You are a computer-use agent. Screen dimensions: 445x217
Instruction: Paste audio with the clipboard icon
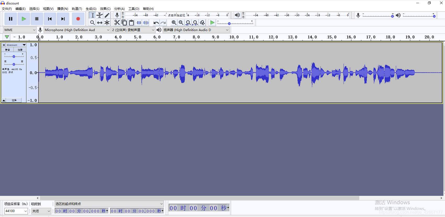tap(132, 23)
